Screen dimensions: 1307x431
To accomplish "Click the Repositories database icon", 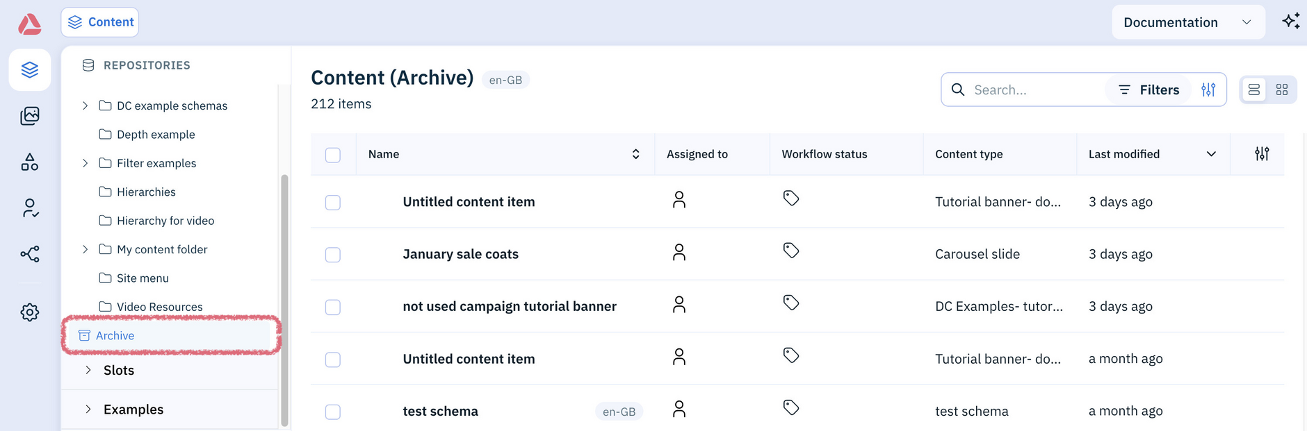I will click(x=88, y=65).
